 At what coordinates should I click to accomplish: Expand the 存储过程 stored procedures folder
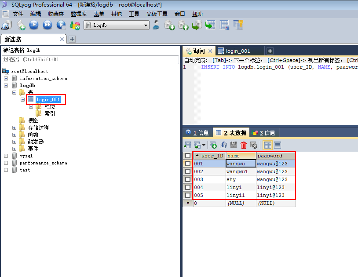pyautogui.click(x=14, y=128)
